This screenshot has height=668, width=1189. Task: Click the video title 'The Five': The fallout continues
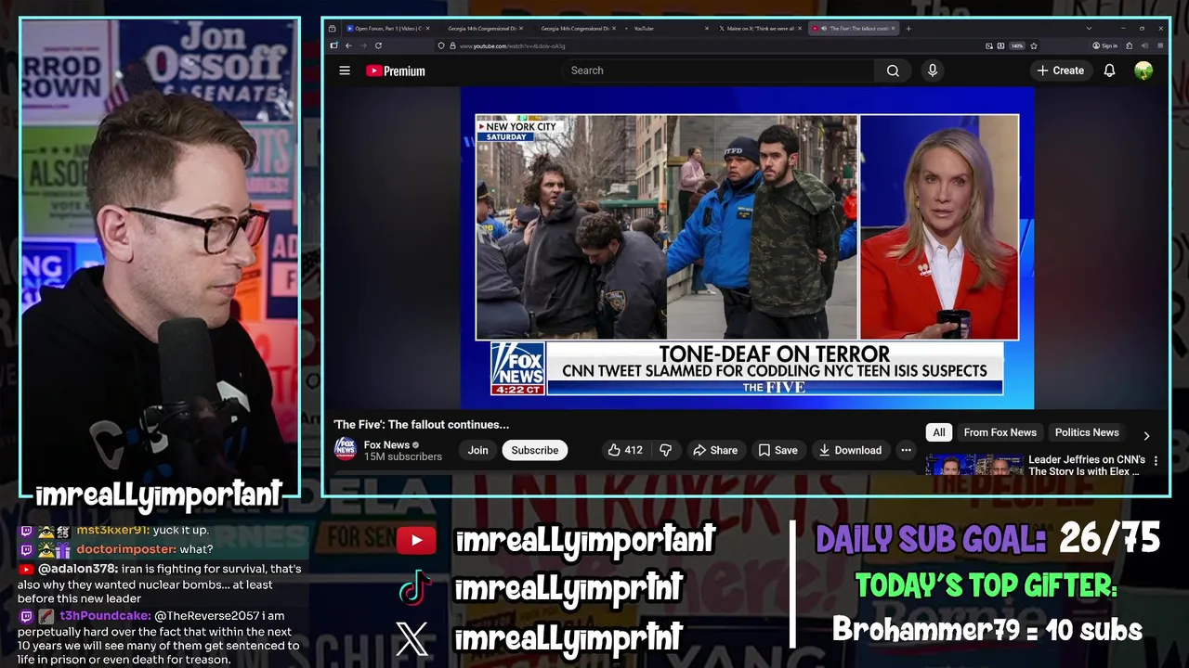tap(422, 425)
